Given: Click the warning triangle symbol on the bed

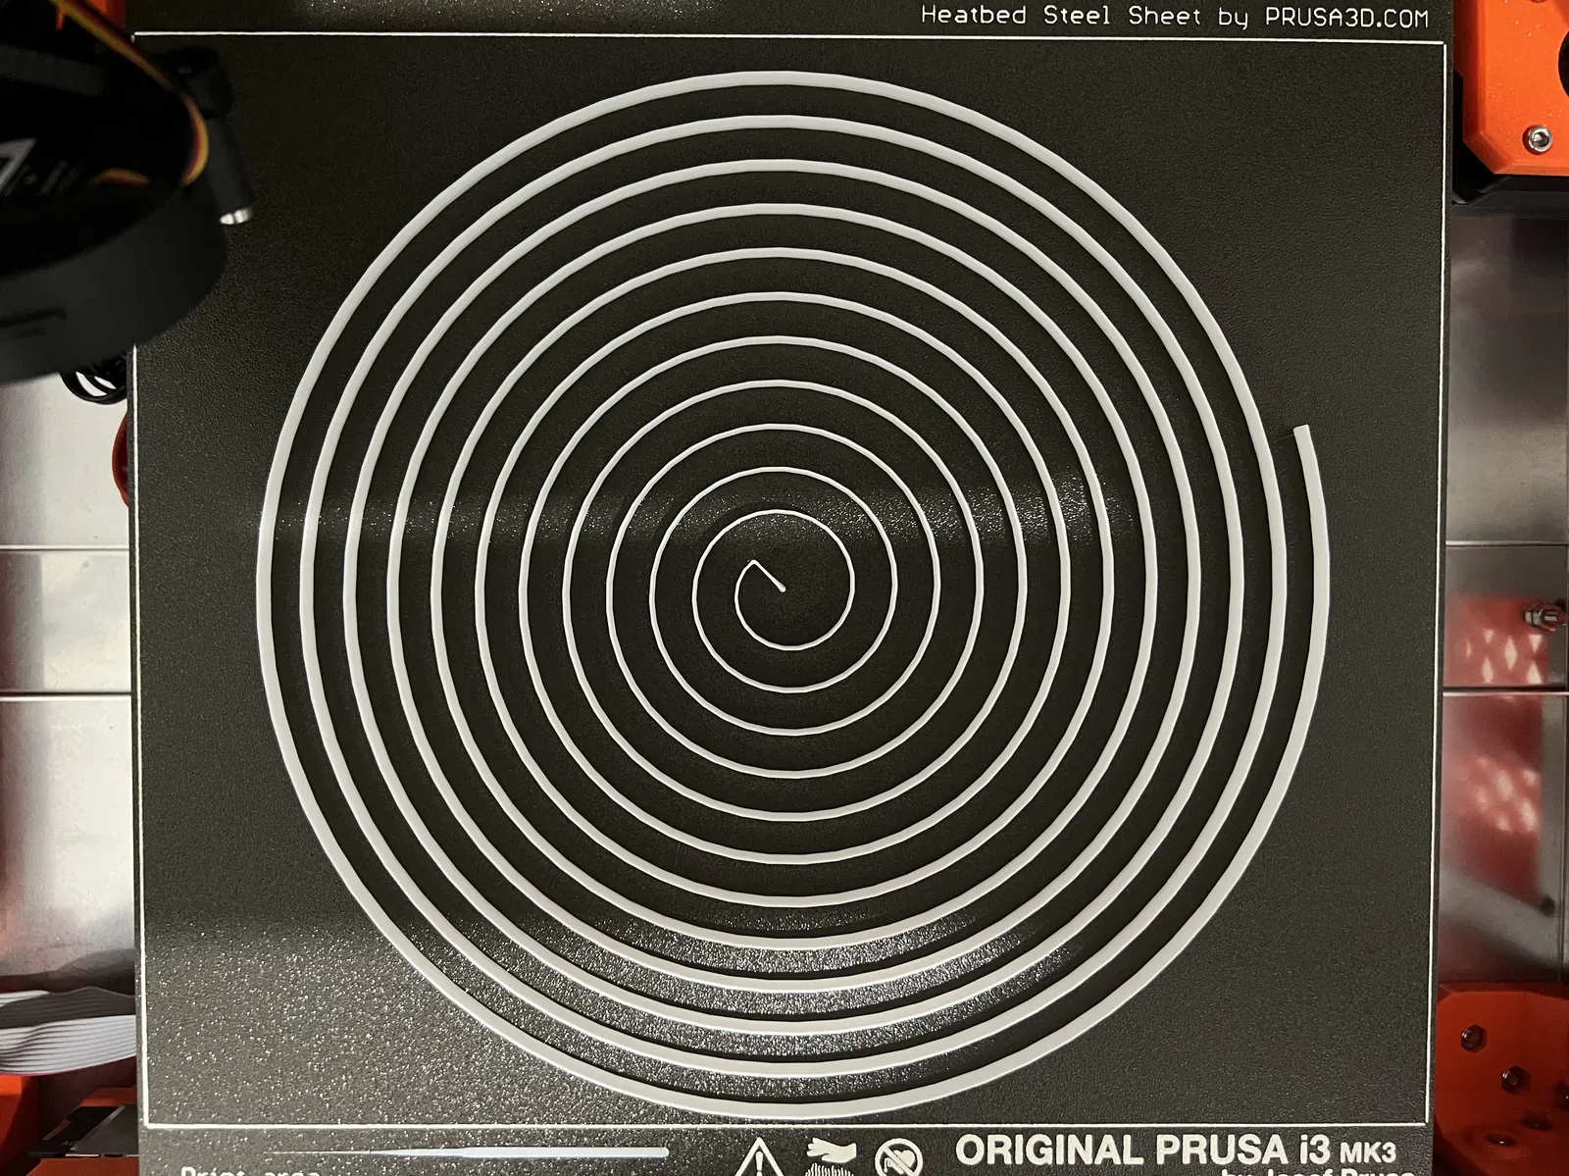Looking at the screenshot, I should click(x=761, y=1158).
